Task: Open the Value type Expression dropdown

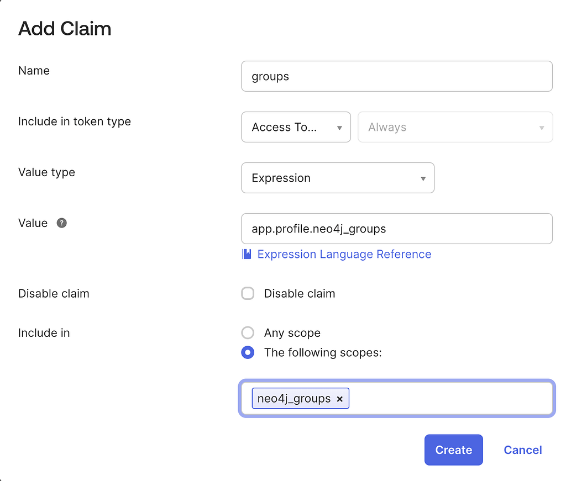Action: (x=338, y=178)
